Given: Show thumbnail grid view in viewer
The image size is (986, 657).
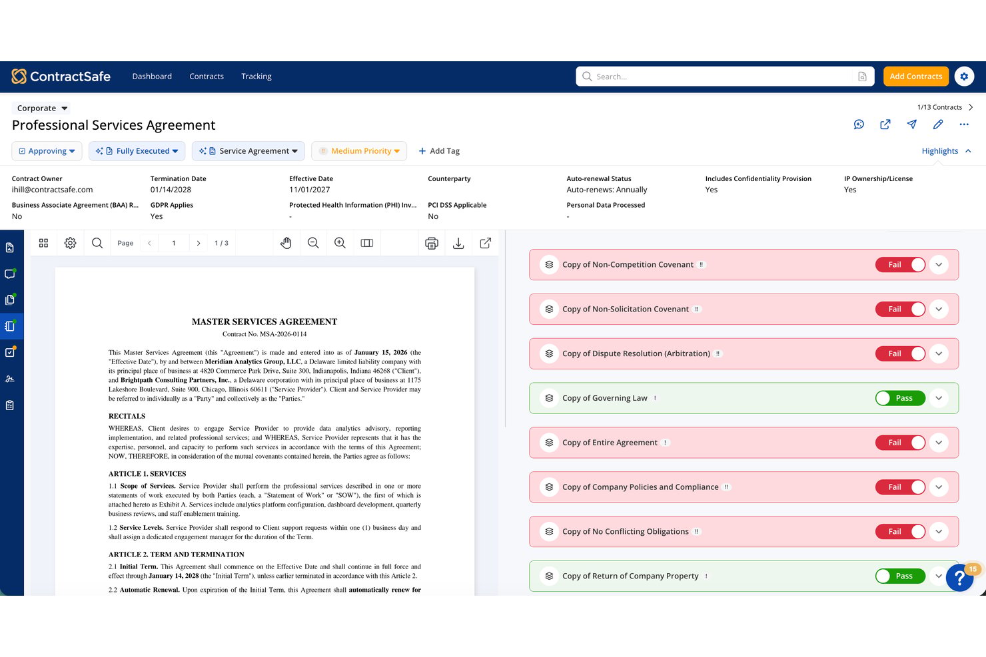Looking at the screenshot, I should coord(43,243).
